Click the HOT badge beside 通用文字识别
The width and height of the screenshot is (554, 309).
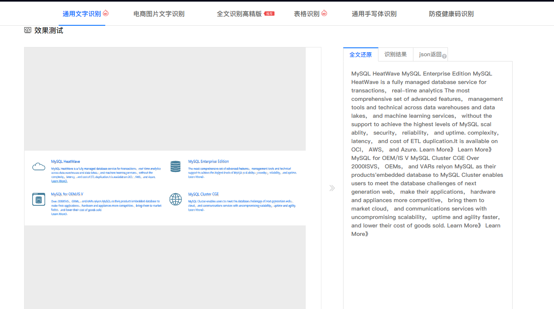point(106,13)
